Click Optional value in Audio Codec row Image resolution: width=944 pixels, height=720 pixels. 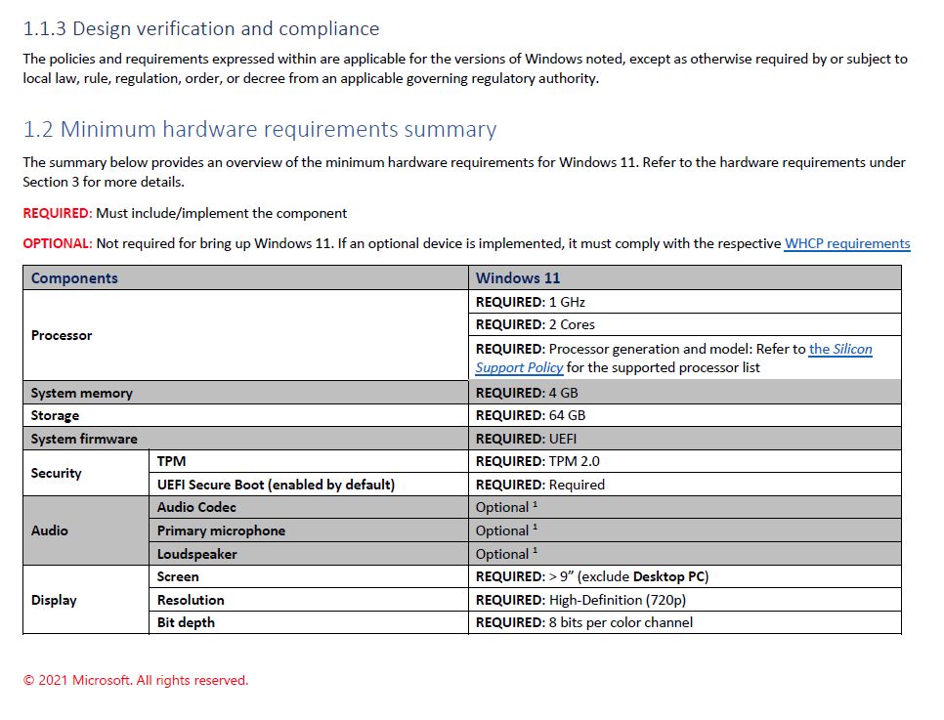click(684, 507)
